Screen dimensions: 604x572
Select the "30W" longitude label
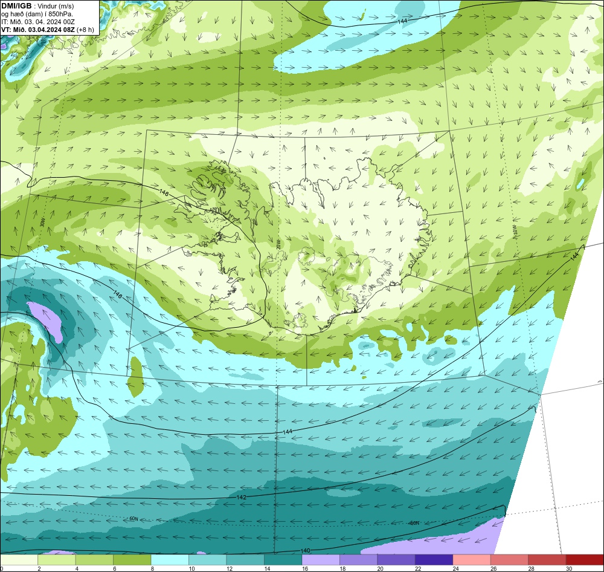tap(42, 223)
